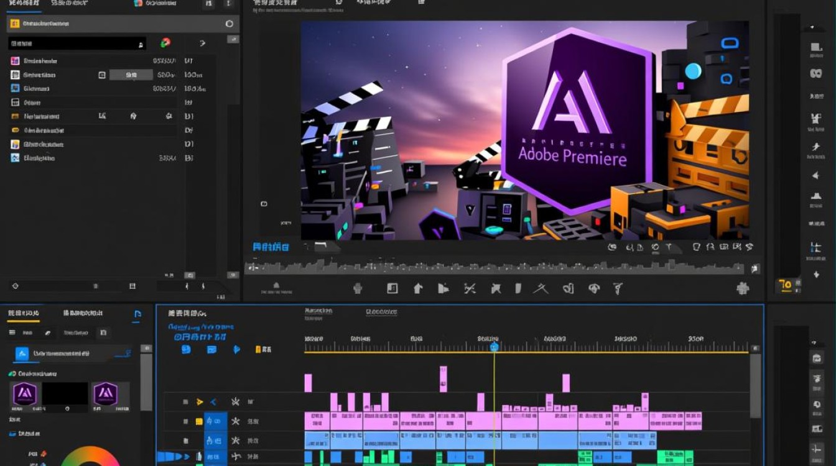Viewport: 836px width, 466px height.
Task: Click the blue timecode in the timeline header
Action: (199, 337)
